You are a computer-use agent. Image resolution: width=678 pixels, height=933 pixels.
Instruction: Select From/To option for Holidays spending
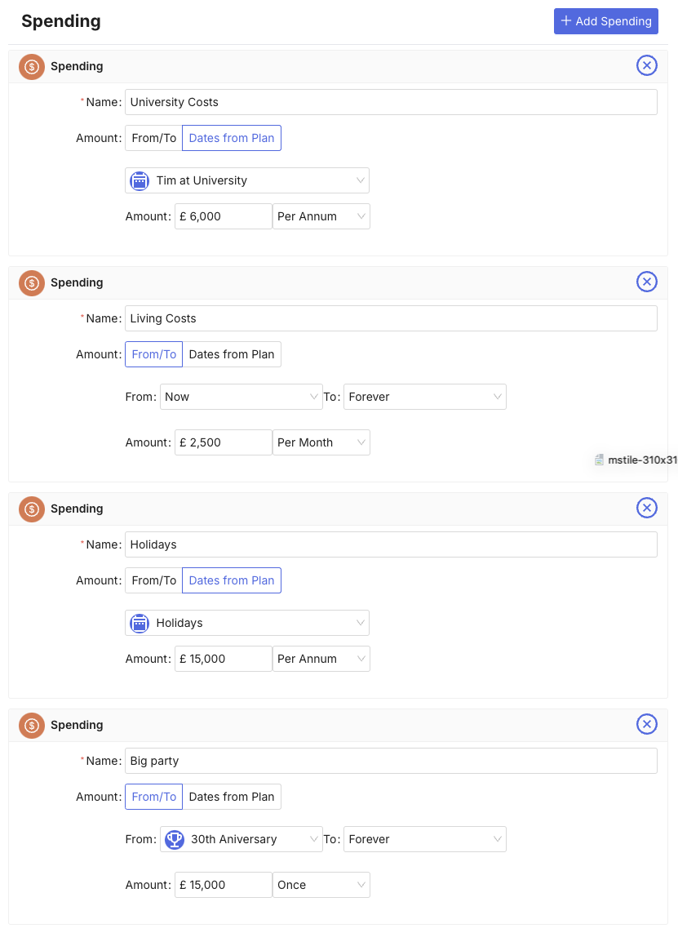[x=153, y=580]
